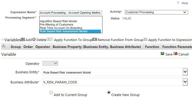This screenshot has height=97, width=192.
Task: Click the Save button text
Action: tap(169, 54)
